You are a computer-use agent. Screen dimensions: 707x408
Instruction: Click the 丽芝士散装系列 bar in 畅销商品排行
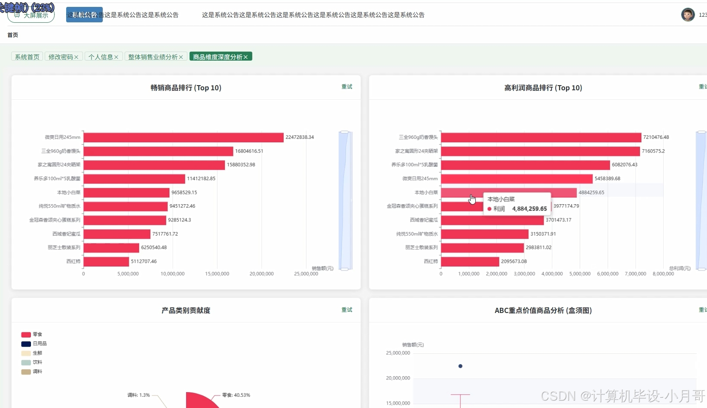point(111,248)
